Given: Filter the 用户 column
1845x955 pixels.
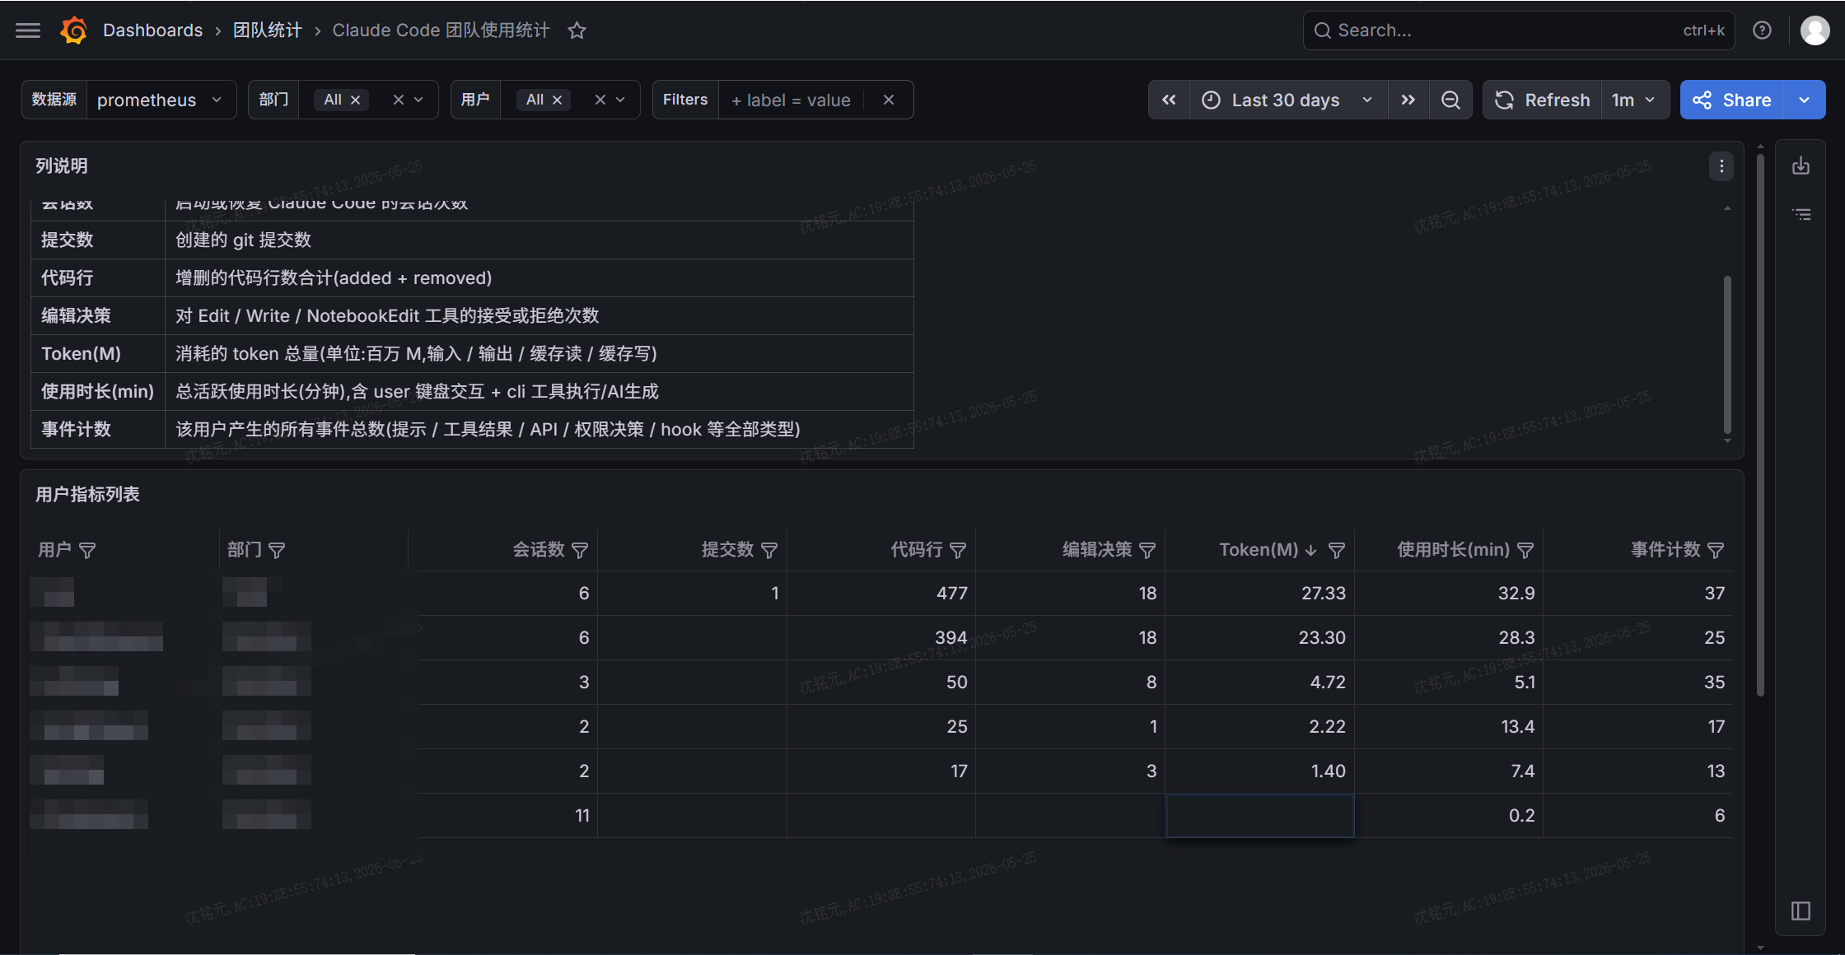Looking at the screenshot, I should coord(87,550).
